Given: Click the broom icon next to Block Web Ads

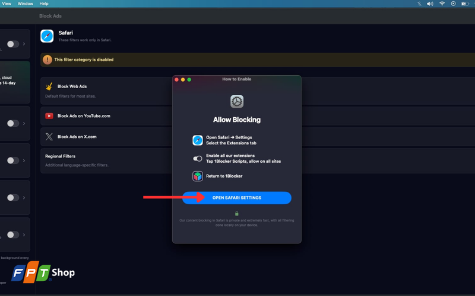Looking at the screenshot, I should tap(49, 86).
